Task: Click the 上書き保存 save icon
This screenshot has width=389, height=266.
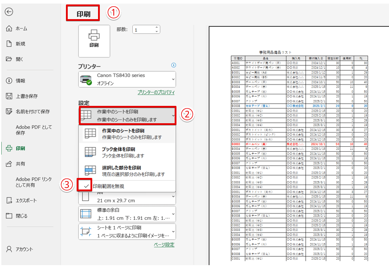Action: [x=9, y=96]
